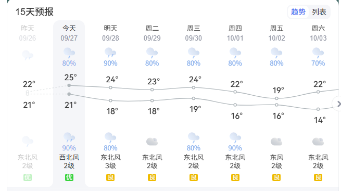Select the 今天 09/27 day column
Screen dimensions: 341x191
(x=69, y=104)
